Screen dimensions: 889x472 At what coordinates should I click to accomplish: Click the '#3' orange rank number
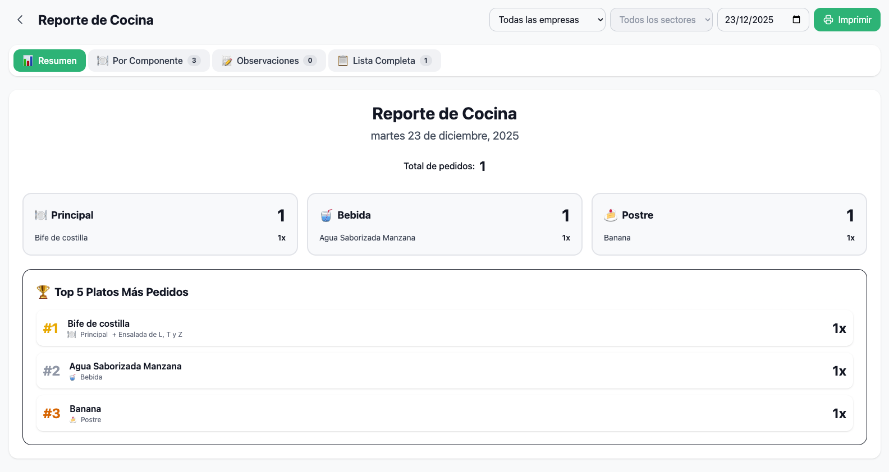[52, 414]
